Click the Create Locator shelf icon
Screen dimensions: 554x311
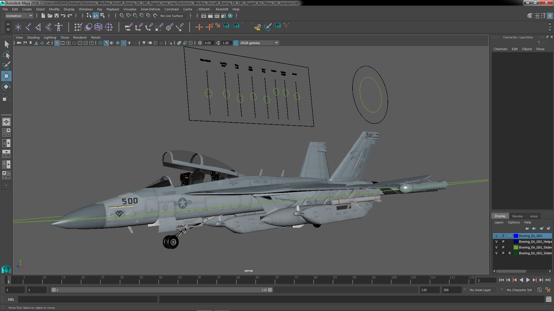(18, 27)
